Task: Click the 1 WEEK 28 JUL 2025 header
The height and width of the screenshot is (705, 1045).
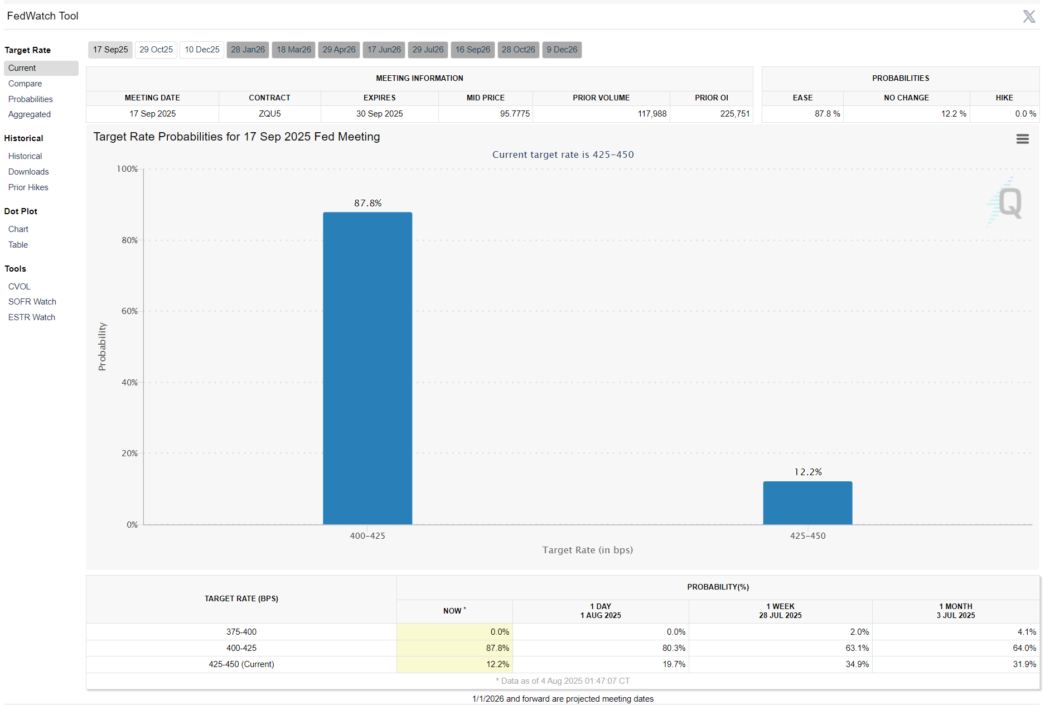Action: 781,611
